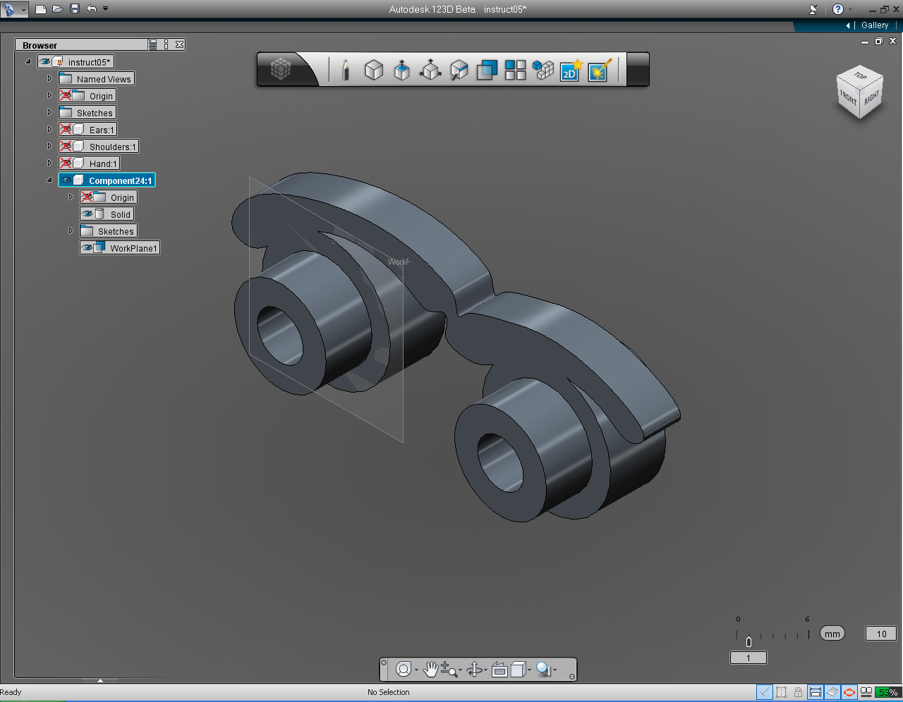This screenshot has height=702, width=903.
Task: Show the hidden Hand:1 component
Action: click(66, 164)
